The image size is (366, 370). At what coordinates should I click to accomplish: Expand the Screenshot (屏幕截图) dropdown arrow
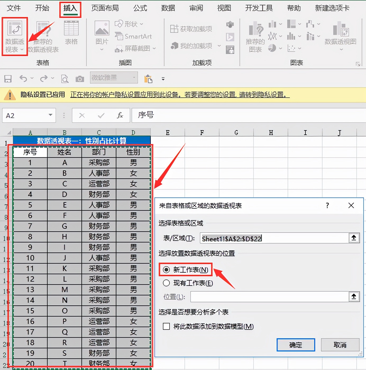(x=154, y=48)
